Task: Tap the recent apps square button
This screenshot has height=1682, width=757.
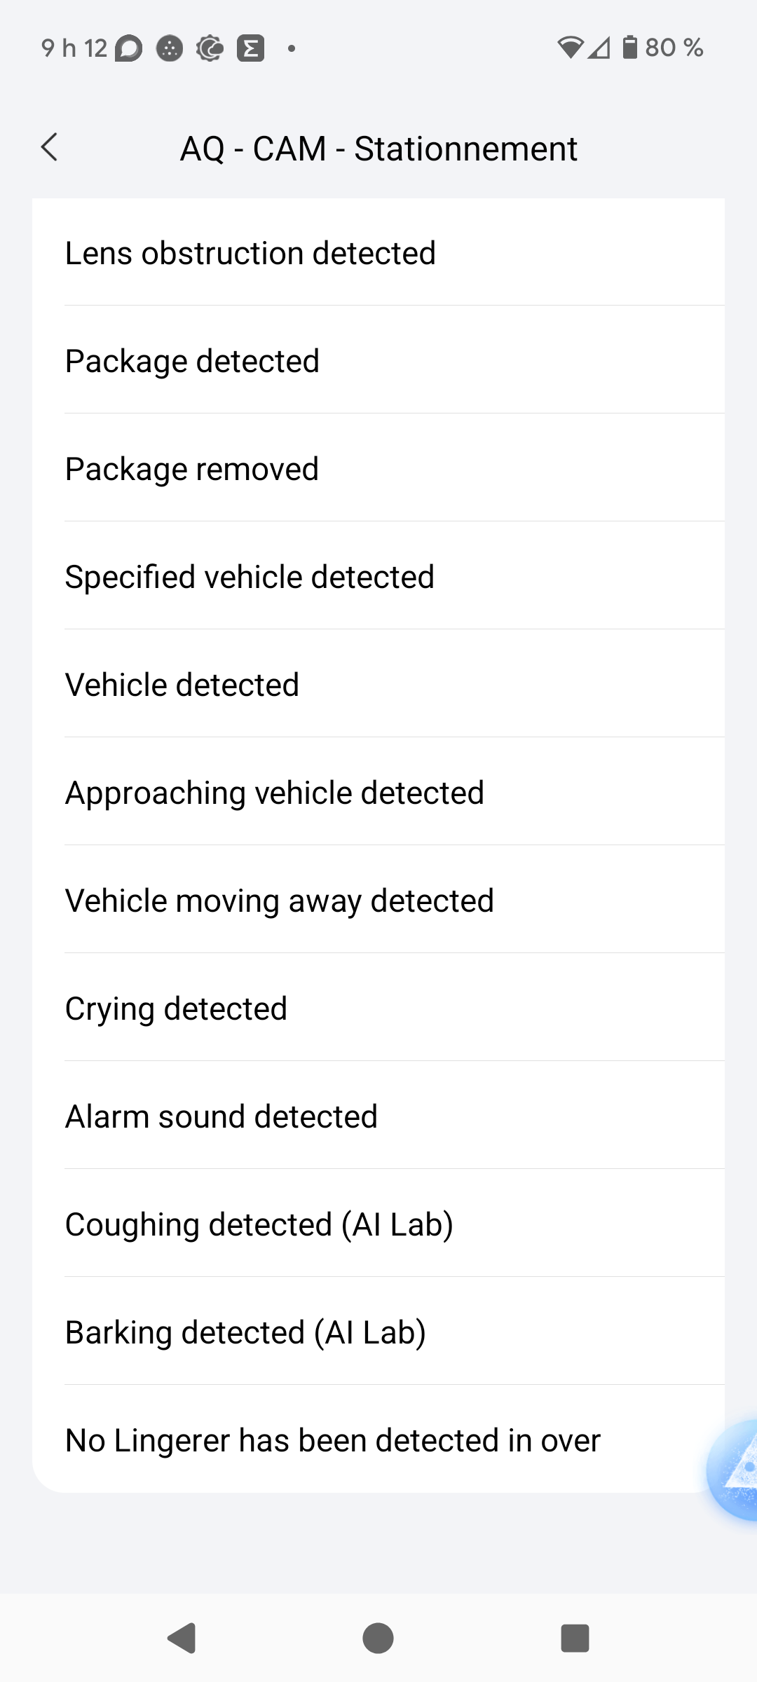Action: click(575, 1639)
